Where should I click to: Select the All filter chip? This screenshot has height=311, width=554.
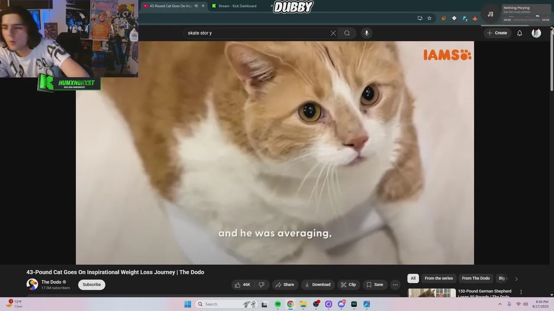coord(413,279)
